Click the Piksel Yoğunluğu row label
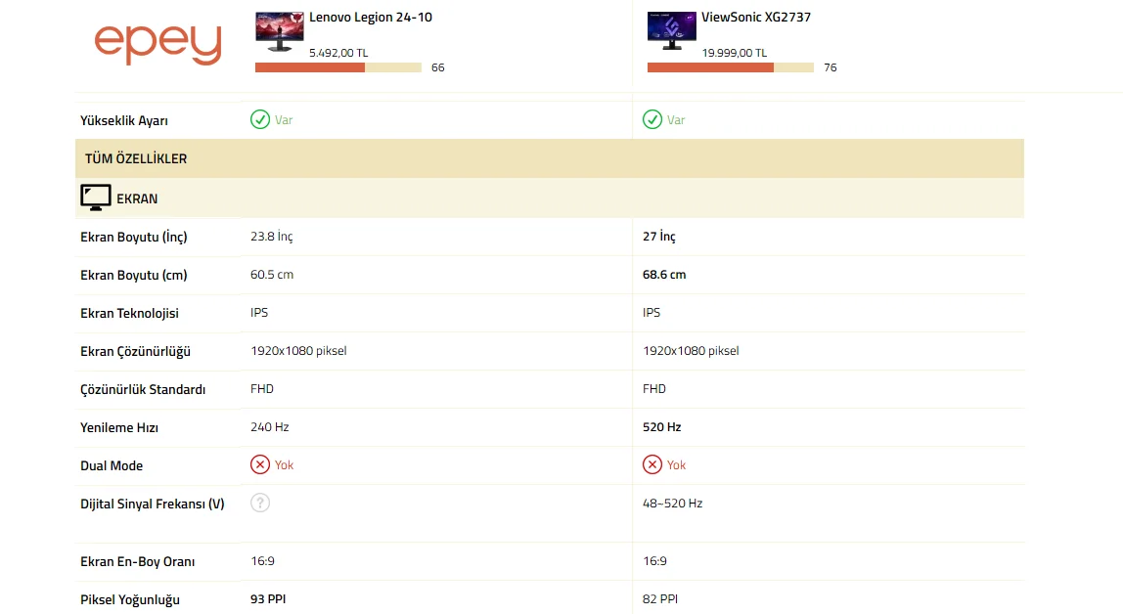This screenshot has height=614, width=1123. pos(130,599)
